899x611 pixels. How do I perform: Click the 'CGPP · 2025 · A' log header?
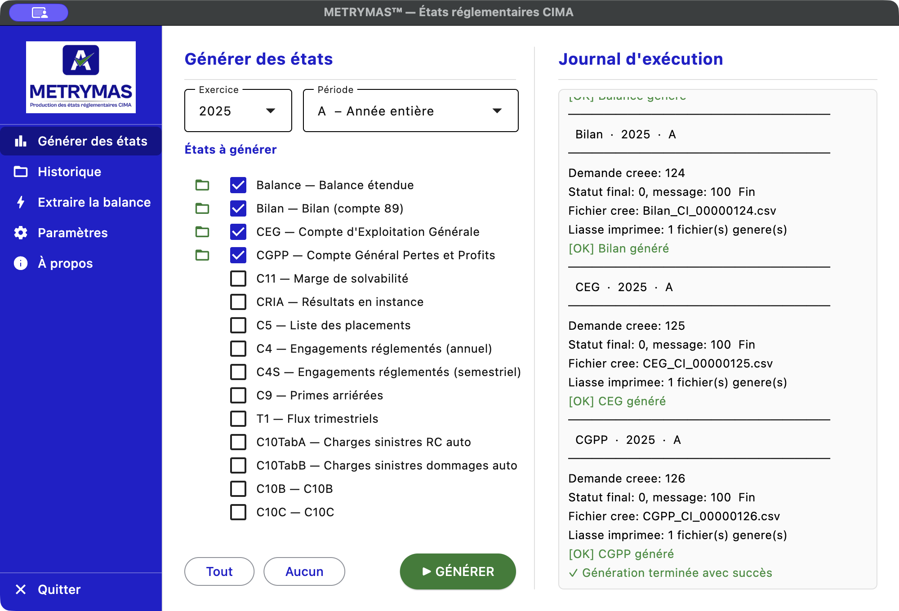[x=628, y=440]
